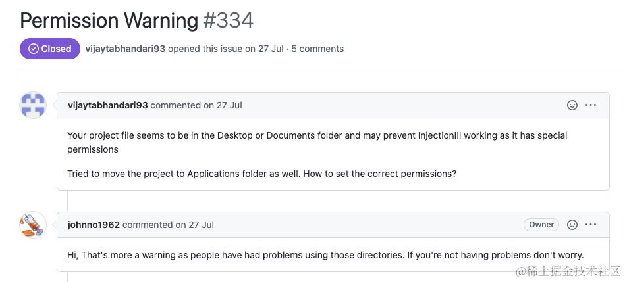Open three-dot options menu on first comment
The width and height of the screenshot is (625, 282).
[591, 105]
